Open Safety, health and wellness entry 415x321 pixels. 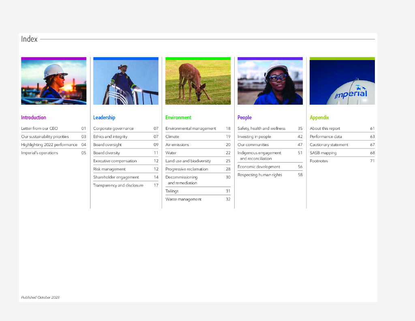tap(261, 129)
